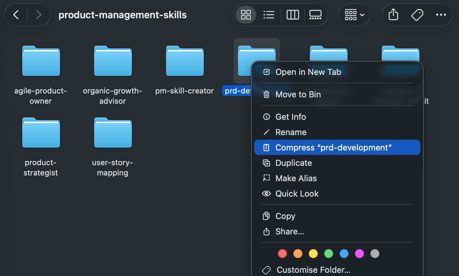Switch to icon grid view

[x=246, y=15]
